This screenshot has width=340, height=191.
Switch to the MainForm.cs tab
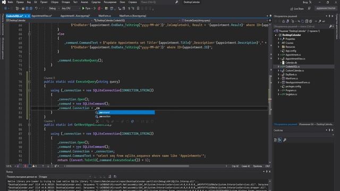point(105,16)
